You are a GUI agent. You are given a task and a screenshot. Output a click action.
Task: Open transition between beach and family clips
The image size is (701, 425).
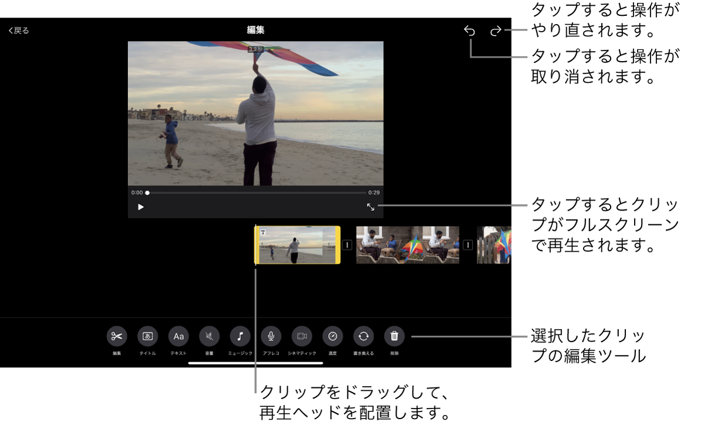point(348,245)
